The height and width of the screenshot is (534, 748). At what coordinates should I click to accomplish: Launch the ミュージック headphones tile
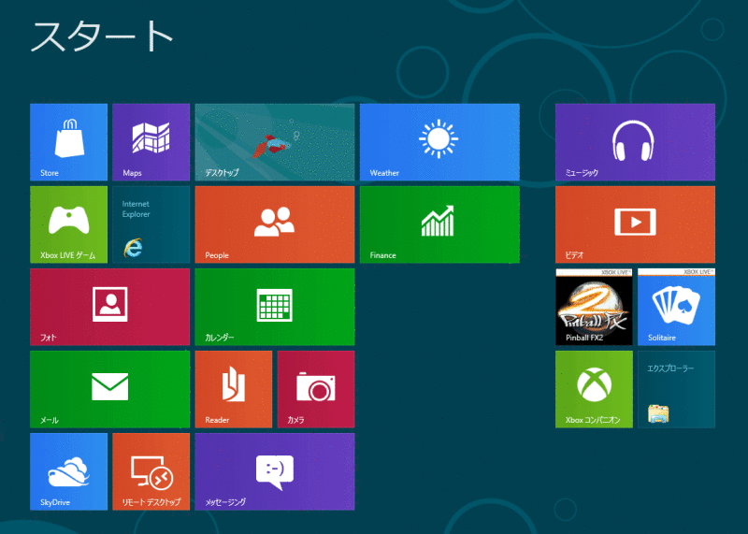pyautogui.click(x=635, y=142)
